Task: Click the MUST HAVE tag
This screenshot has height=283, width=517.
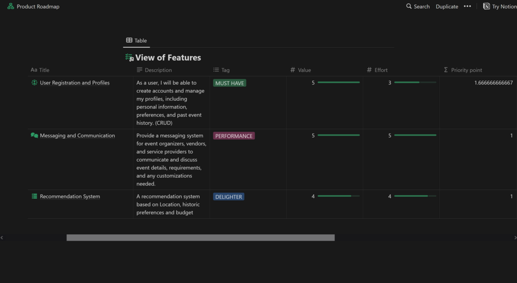Action: 229,83
